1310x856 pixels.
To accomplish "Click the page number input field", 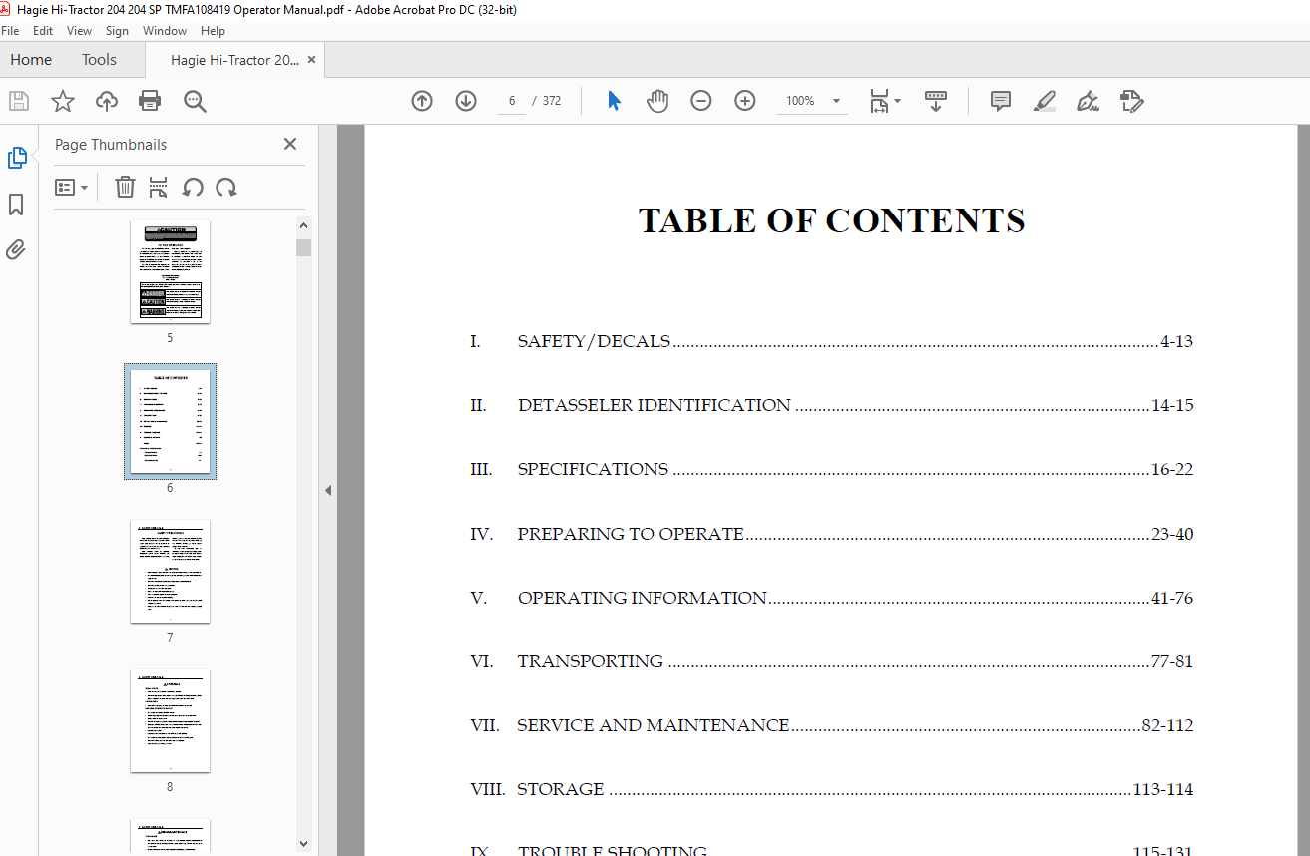I will (x=512, y=101).
